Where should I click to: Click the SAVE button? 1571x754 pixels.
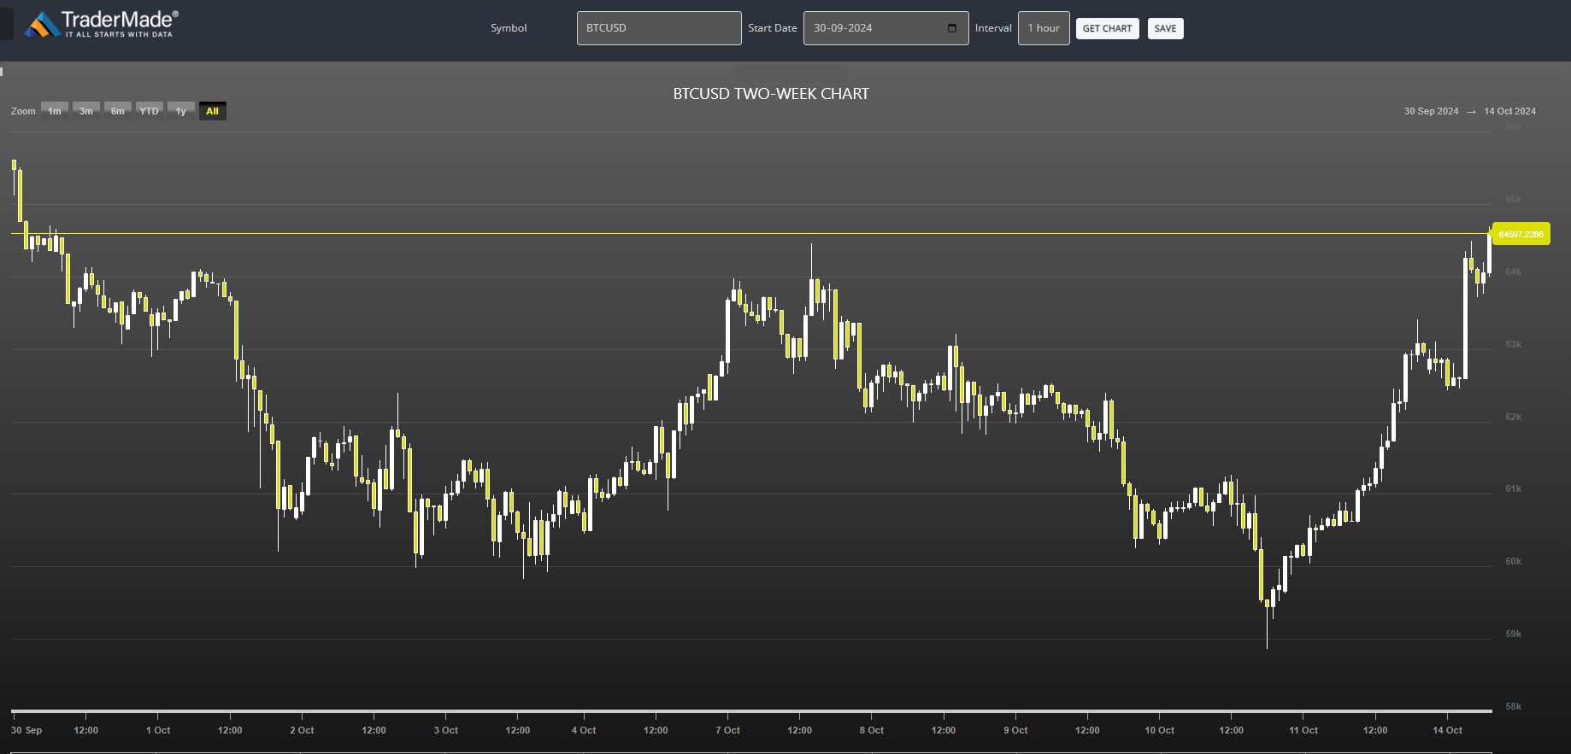1165,28
